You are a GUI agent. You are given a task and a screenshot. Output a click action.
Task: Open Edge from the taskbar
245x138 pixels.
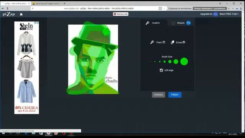(26, 133)
